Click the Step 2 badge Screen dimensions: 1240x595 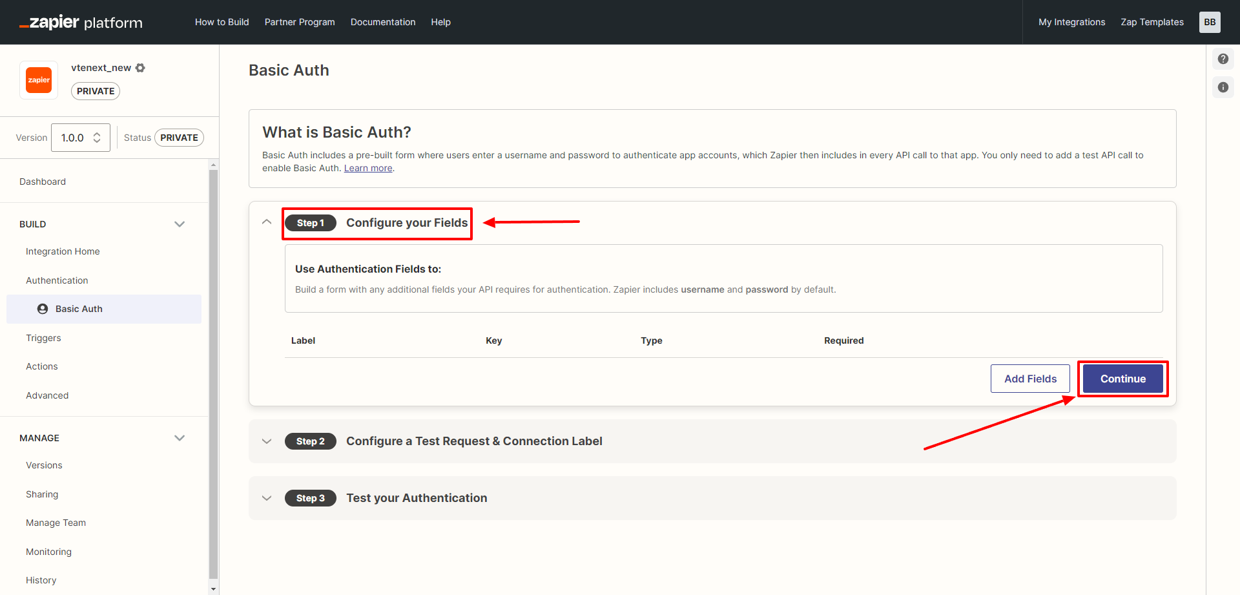pos(310,441)
